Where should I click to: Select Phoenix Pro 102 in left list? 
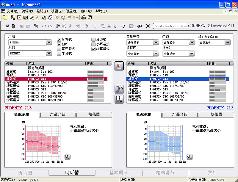[x=56, y=72]
